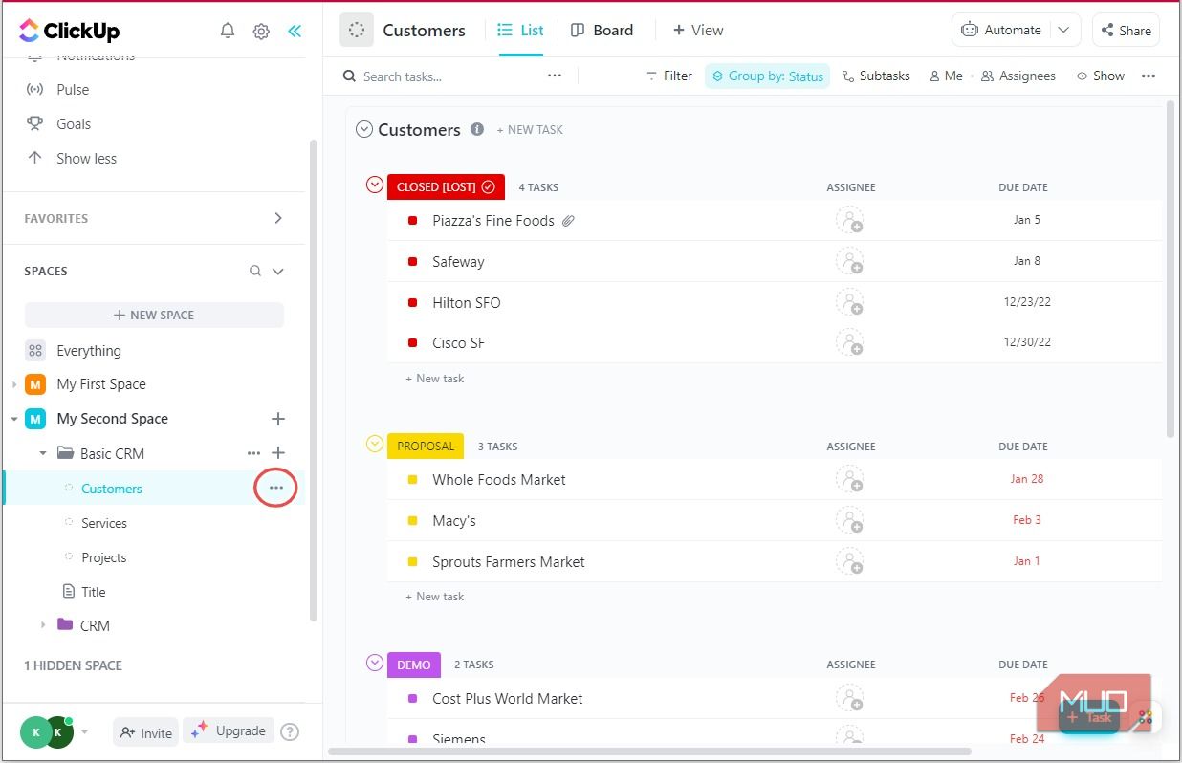
Task: Expand the CRM folder arrow
Action: (x=43, y=625)
